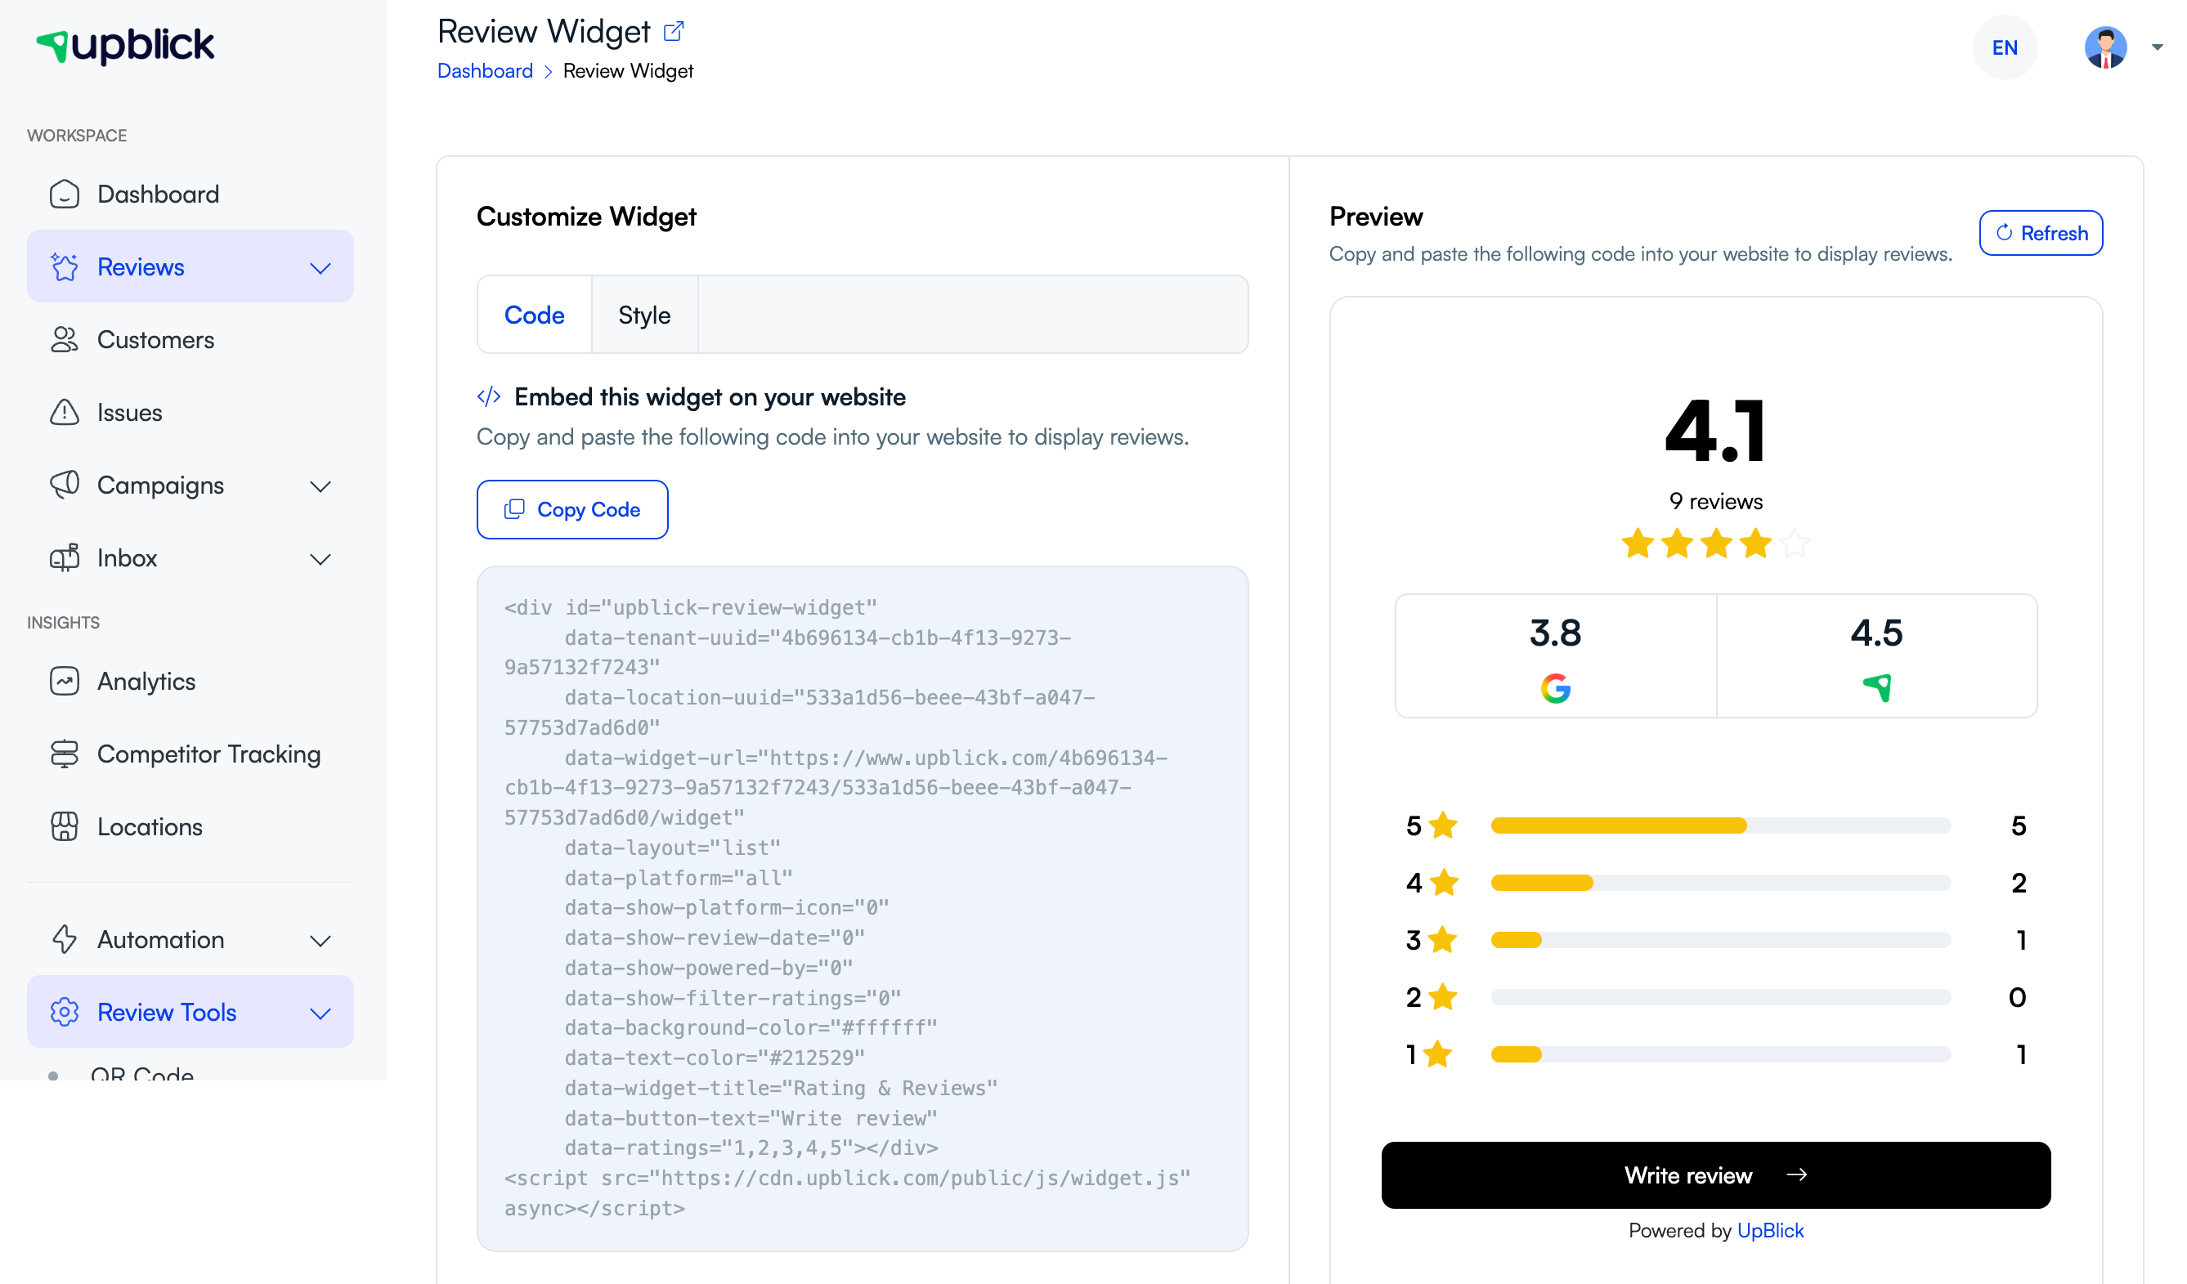
Task: Click the Dashboard label in the sidebar
Action: coord(158,195)
